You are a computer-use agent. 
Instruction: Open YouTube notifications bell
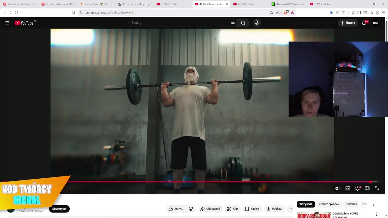pyautogui.click(x=364, y=23)
